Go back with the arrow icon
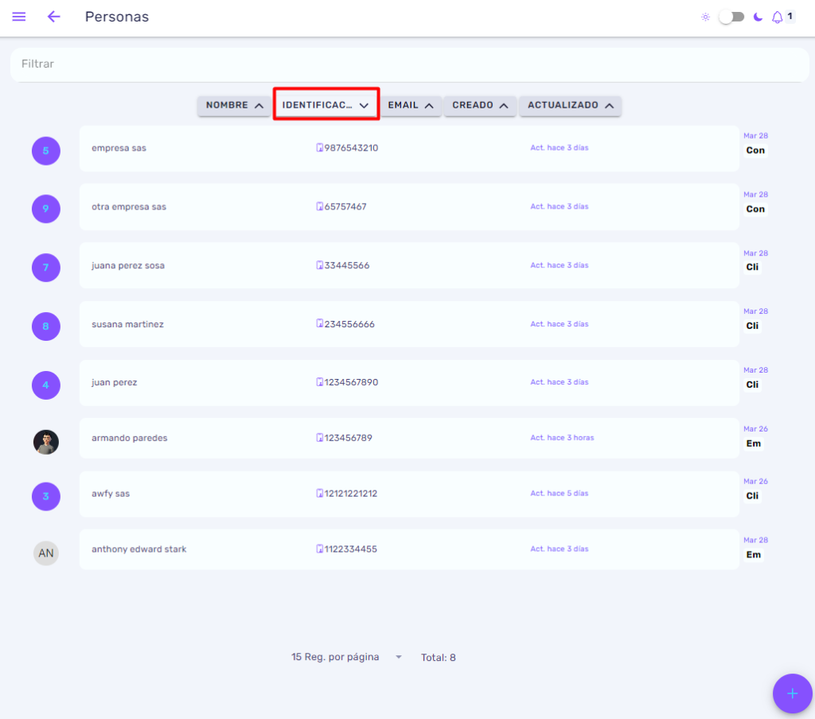The image size is (815, 719). [x=53, y=17]
